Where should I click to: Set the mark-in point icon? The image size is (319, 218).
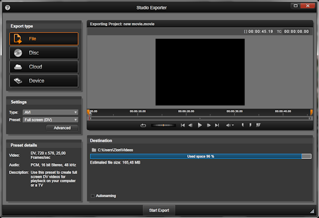click(243, 125)
